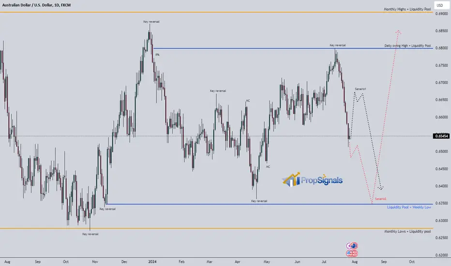Click the 0.68500 price axis label

coord(441,31)
